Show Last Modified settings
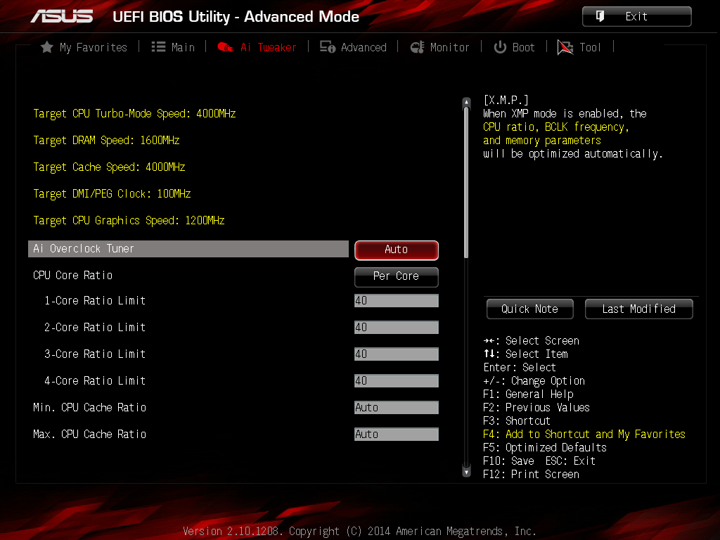Screen dimensions: 720x540 coord(638,309)
